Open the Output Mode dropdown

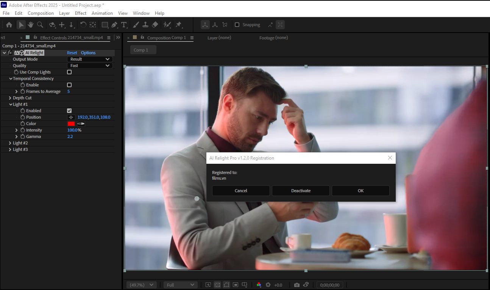click(90, 59)
